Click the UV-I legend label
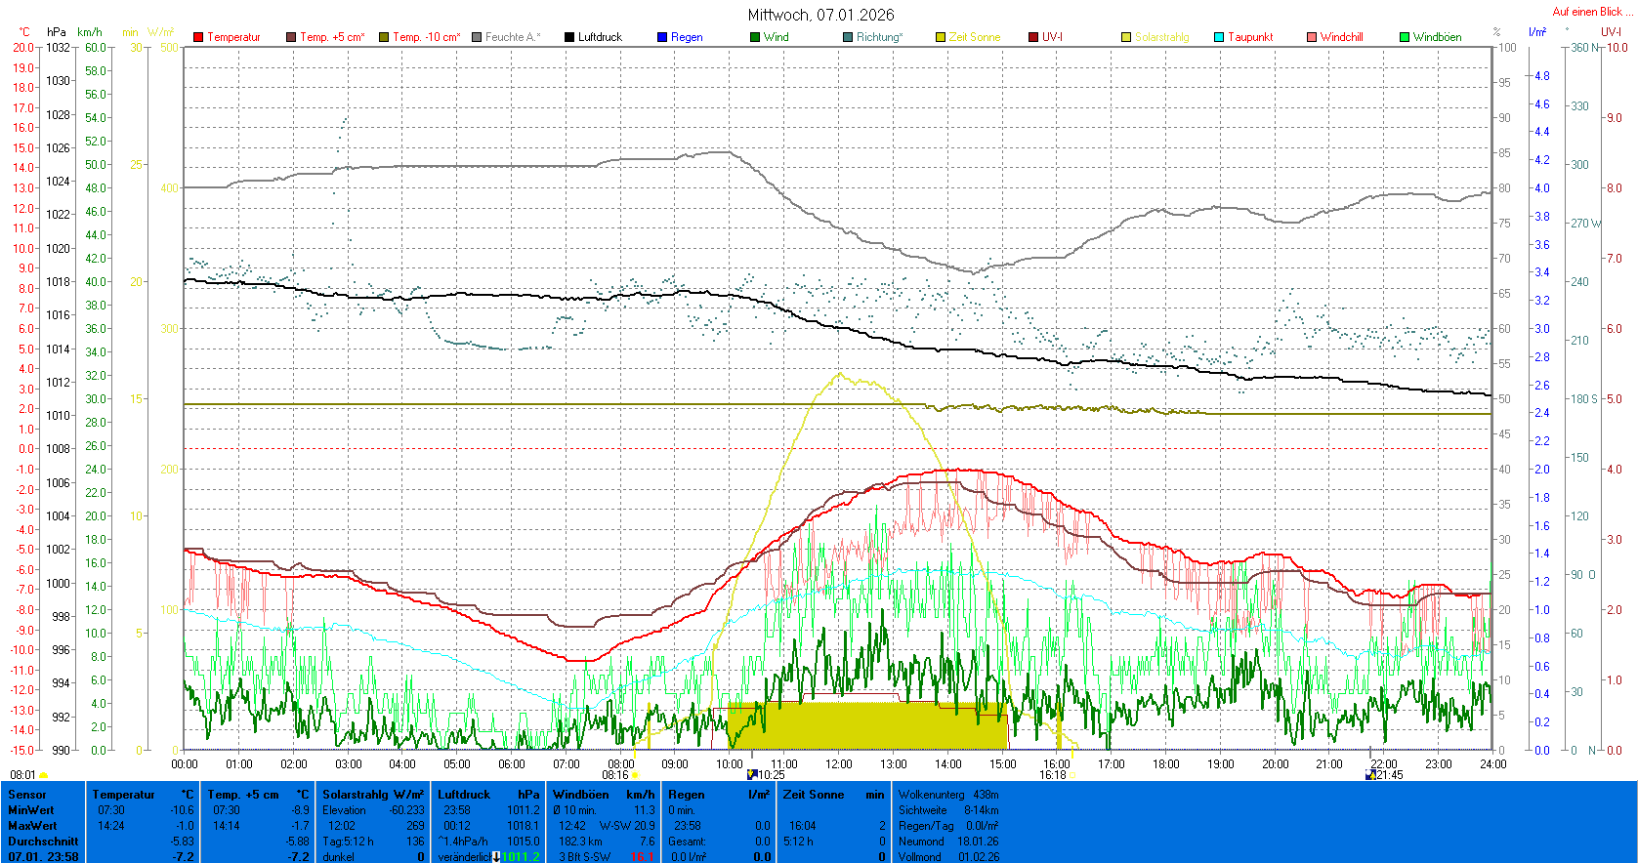 [1052, 37]
